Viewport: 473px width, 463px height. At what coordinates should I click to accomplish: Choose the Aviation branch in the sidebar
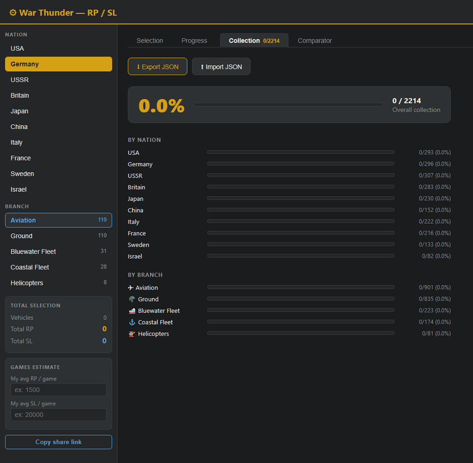click(x=59, y=220)
